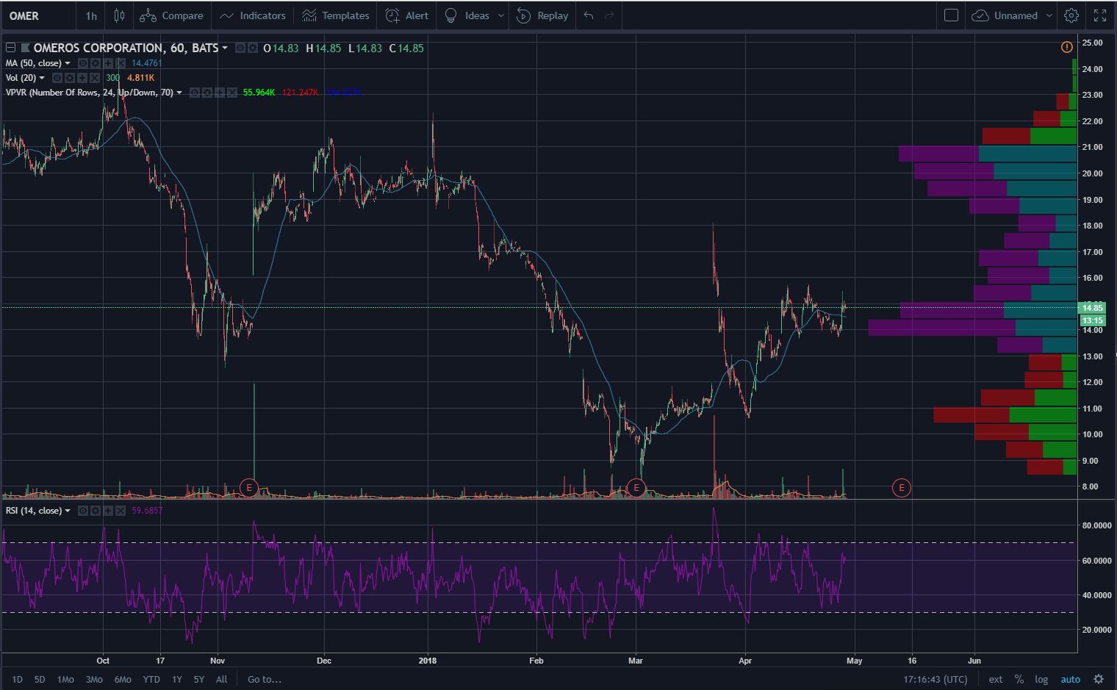Enter fullscreen mode
The width and height of the screenshot is (1117, 690).
[1100, 15]
